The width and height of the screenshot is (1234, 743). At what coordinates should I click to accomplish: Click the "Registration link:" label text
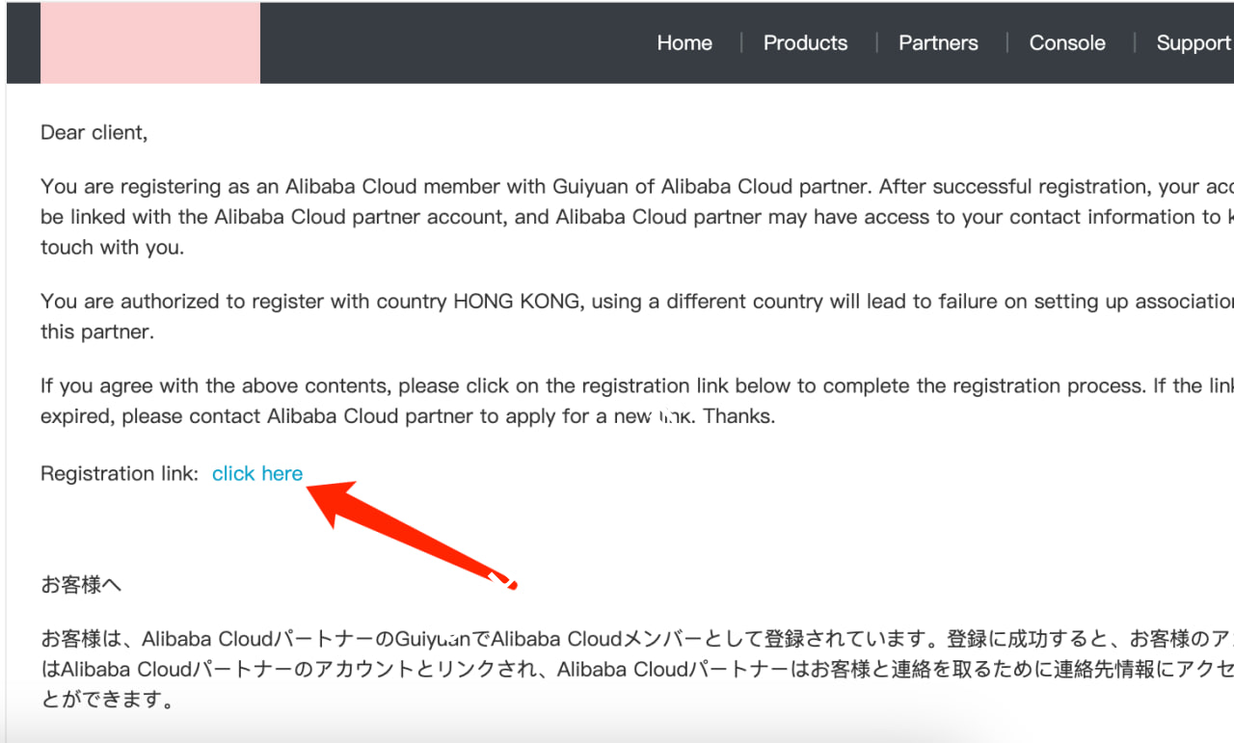(x=120, y=473)
